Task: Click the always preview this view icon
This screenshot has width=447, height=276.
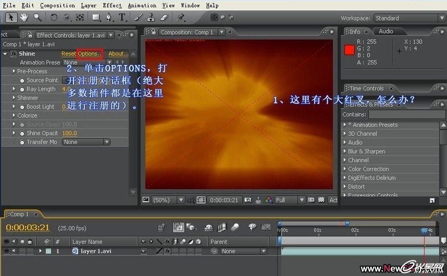Action: 146,200
